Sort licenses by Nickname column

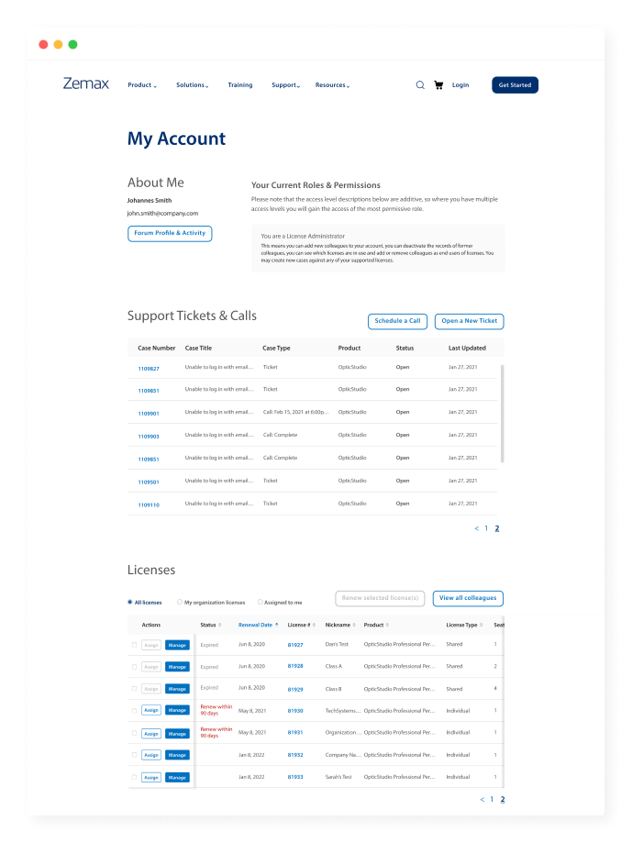(340, 625)
